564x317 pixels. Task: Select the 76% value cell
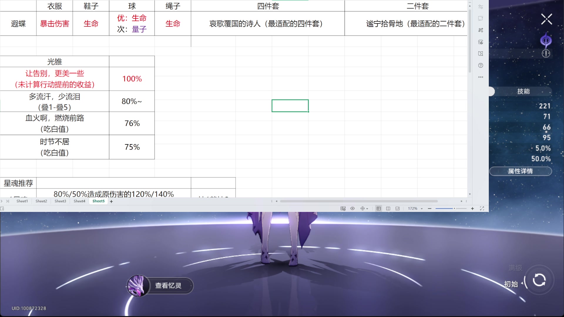pos(132,123)
